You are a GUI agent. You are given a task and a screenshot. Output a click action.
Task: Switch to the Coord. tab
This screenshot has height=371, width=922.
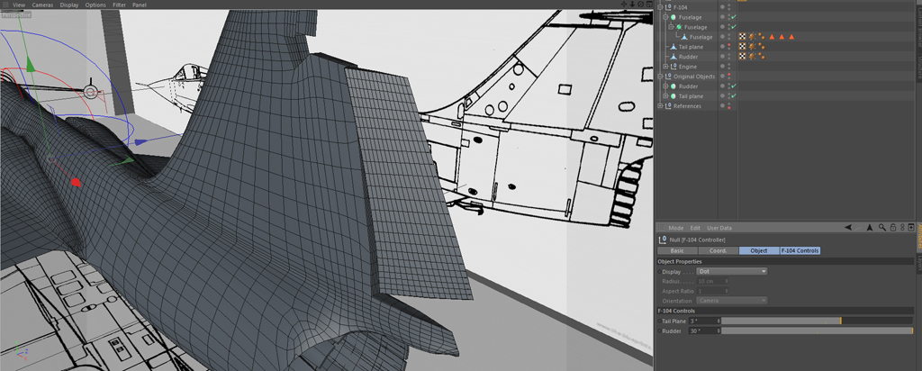(x=718, y=250)
